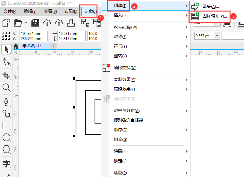Click the Print icon
The image size is (244, 177).
tap(71, 23)
